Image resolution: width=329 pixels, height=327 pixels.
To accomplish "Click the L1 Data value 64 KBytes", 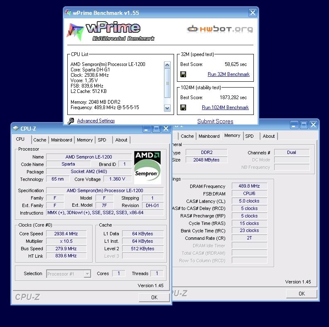I will click(x=142, y=234).
